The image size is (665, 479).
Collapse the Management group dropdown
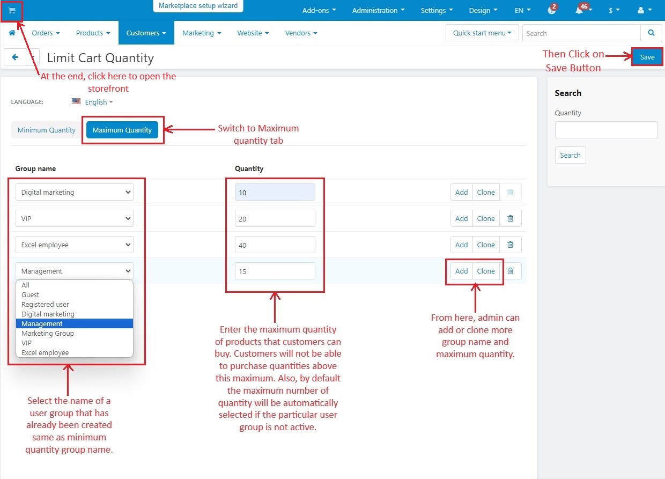75,271
